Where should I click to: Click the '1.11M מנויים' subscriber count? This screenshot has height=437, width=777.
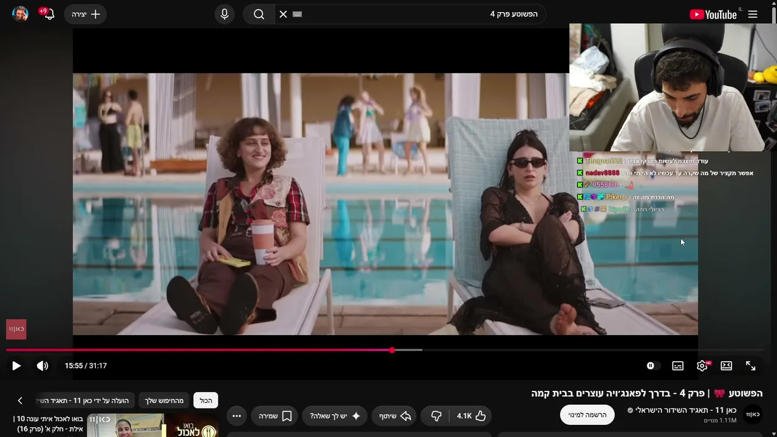click(720, 420)
